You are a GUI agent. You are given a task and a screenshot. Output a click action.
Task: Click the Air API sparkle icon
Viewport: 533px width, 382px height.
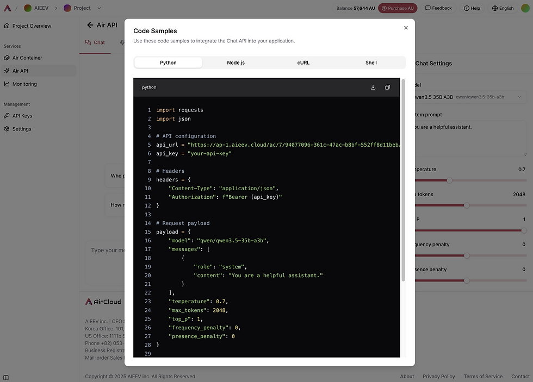(7, 71)
